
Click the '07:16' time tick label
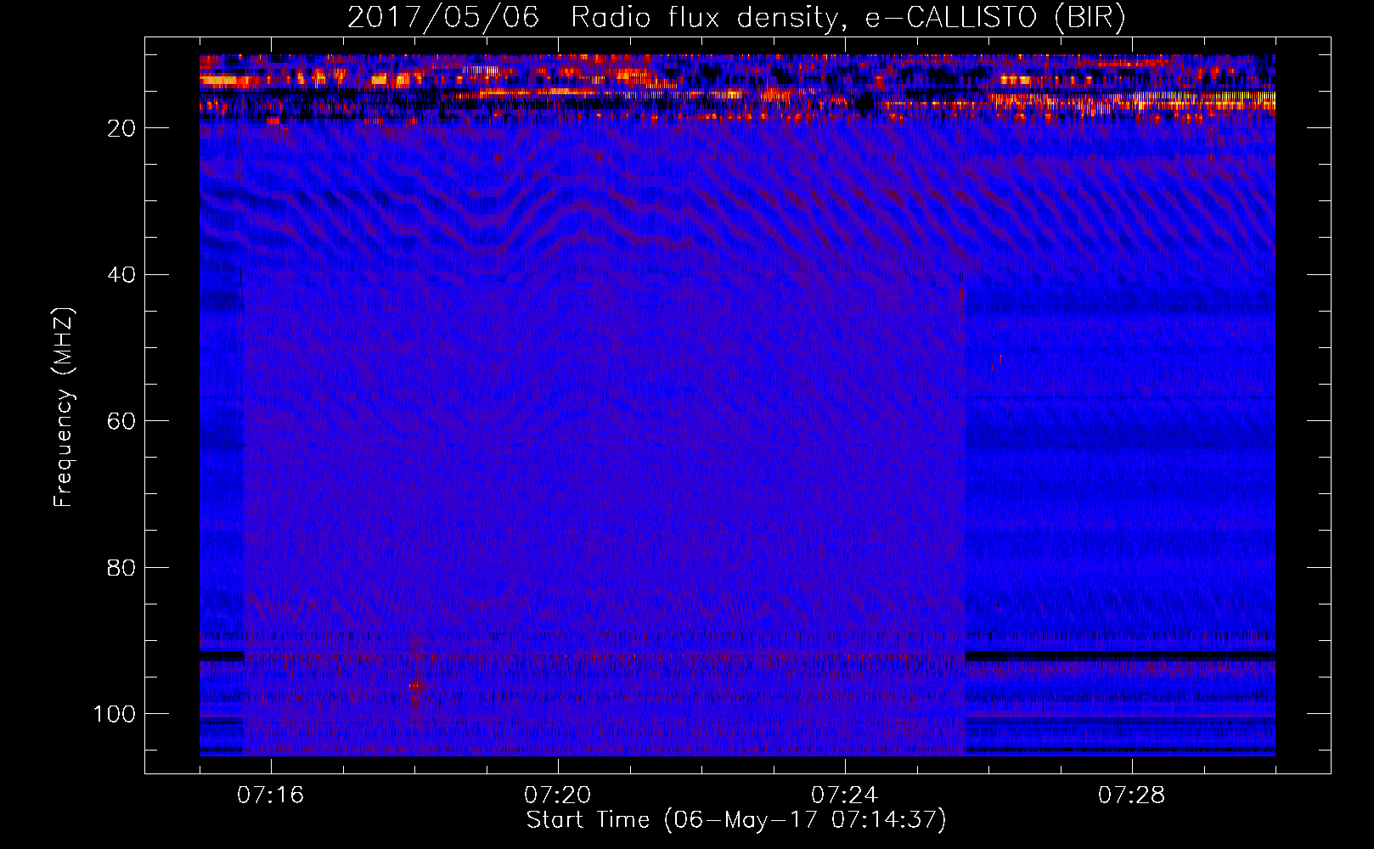point(271,796)
